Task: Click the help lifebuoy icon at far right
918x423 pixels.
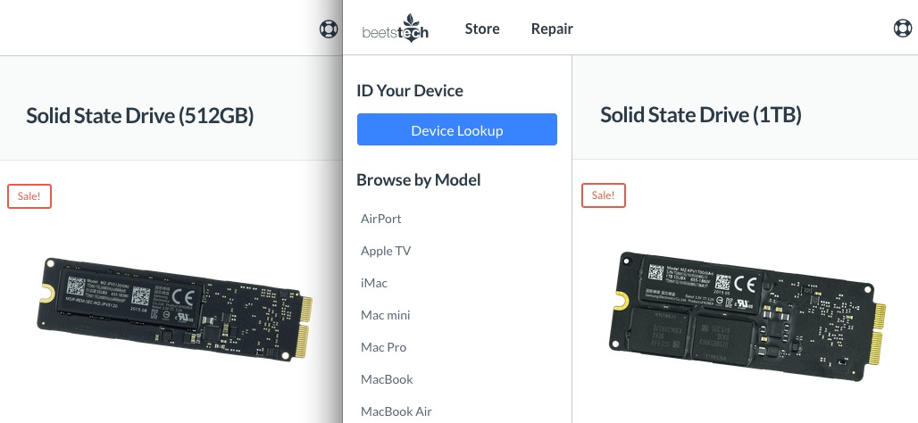Action: 903,29
